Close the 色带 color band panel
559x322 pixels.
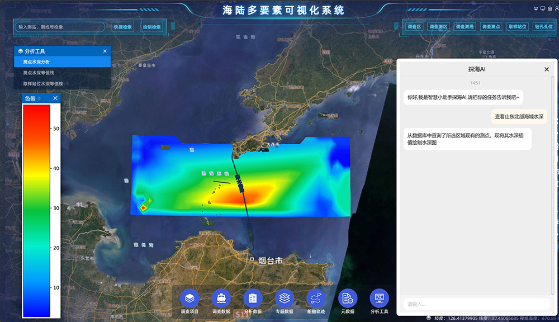pyautogui.click(x=55, y=98)
